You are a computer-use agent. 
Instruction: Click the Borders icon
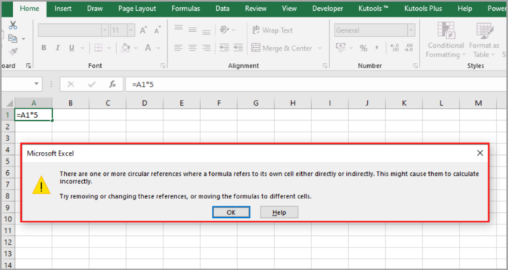click(98, 48)
